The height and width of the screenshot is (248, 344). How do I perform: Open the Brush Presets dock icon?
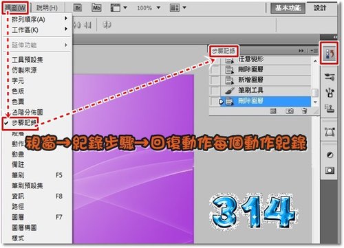pos(330,77)
